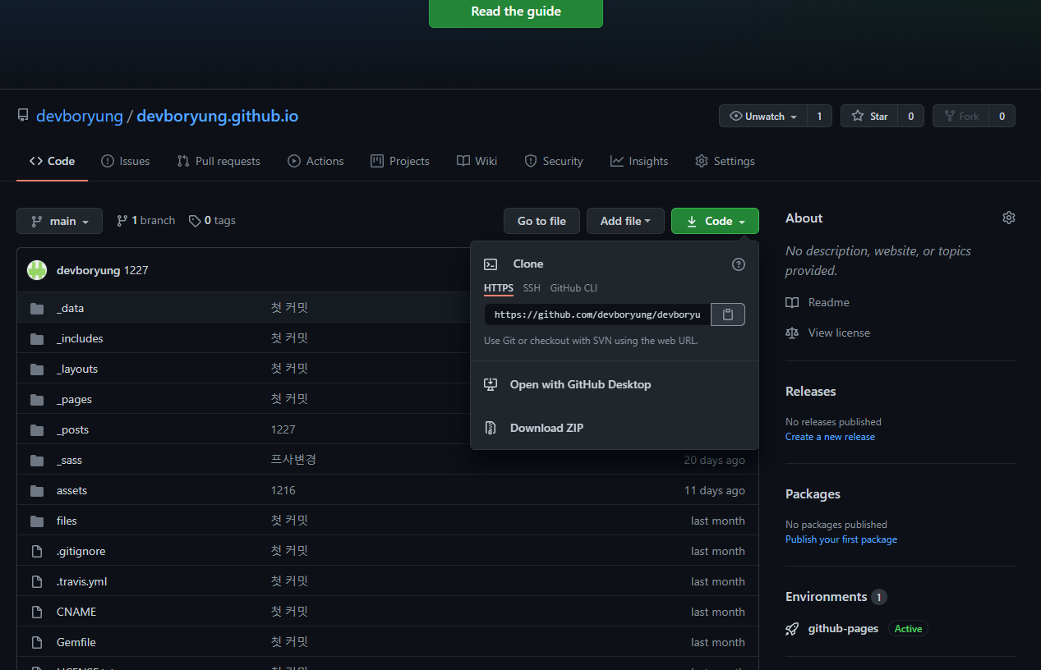This screenshot has height=670, width=1041.
Task: Click the .travis.yml file icon
Action: click(37, 582)
